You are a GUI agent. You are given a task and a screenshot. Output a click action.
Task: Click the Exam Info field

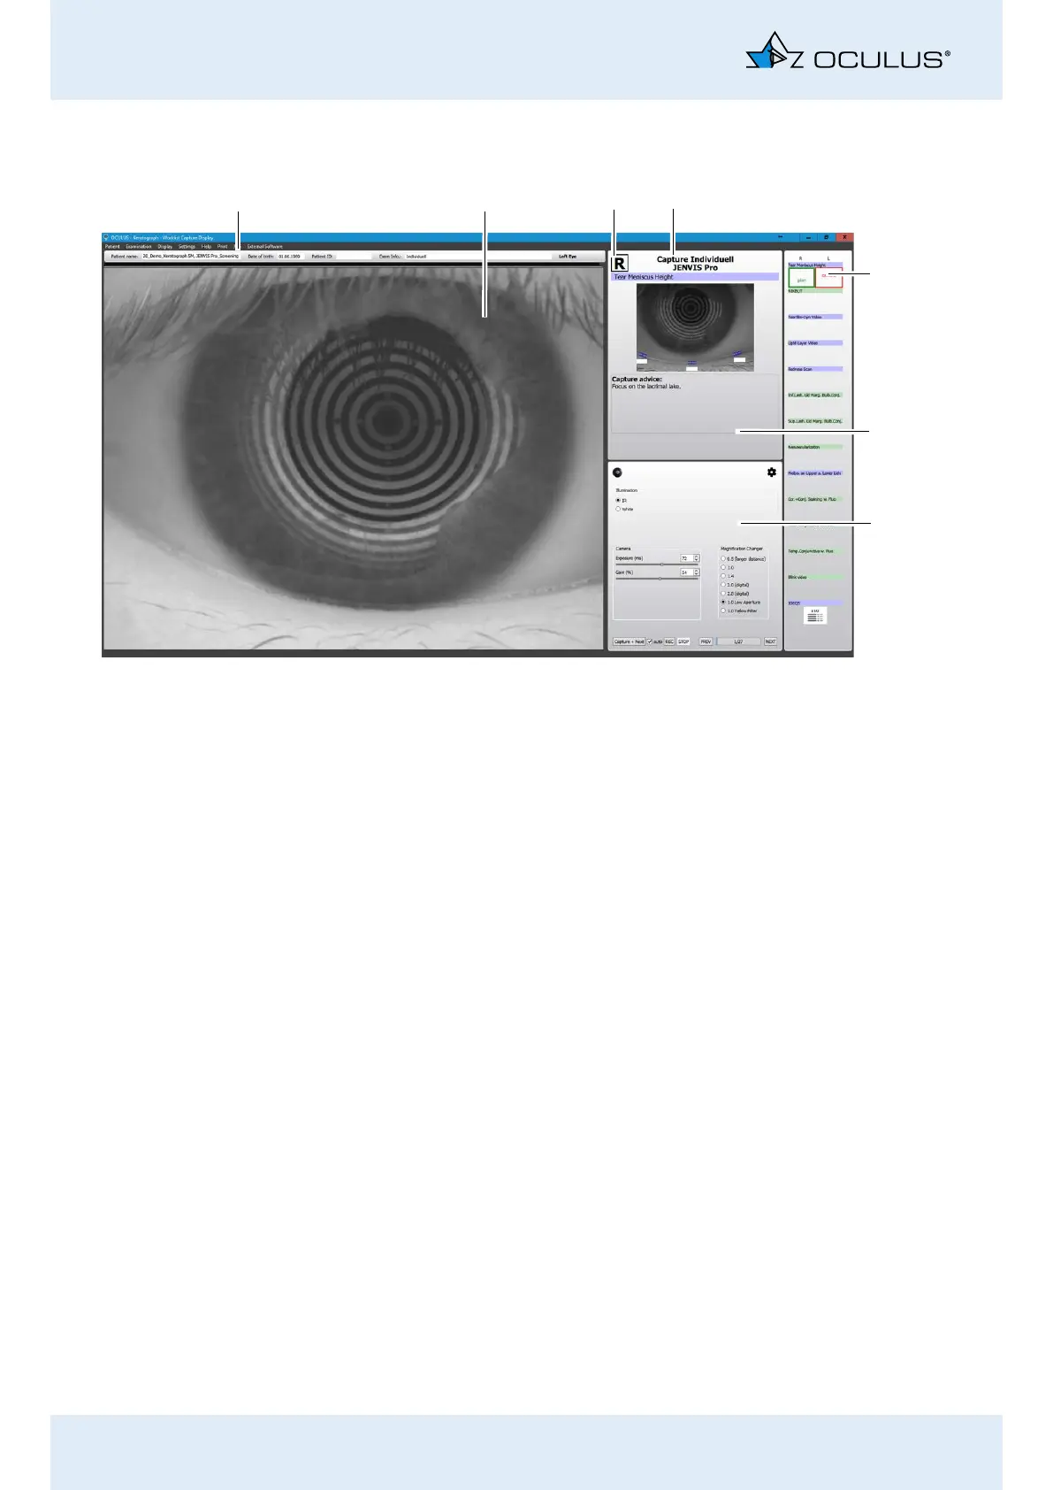click(x=477, y=257)
